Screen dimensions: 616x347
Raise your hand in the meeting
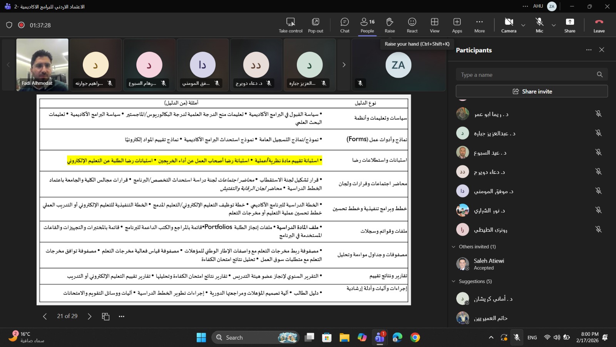390,25
